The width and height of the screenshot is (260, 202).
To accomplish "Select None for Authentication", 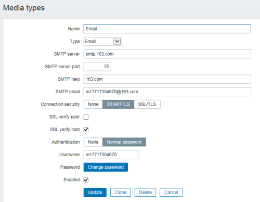I will (93, 142).
